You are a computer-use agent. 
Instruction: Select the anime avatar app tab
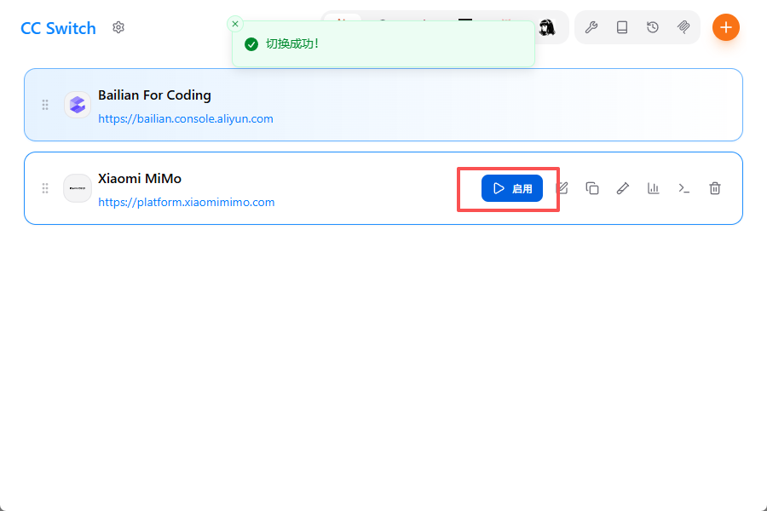point(547,28)
